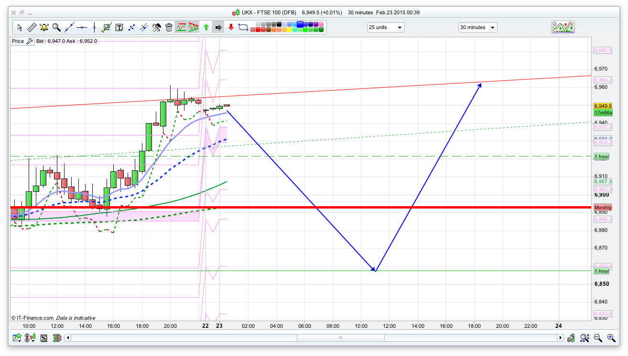Select the ruler measurement tool

[x=32, y=27]
